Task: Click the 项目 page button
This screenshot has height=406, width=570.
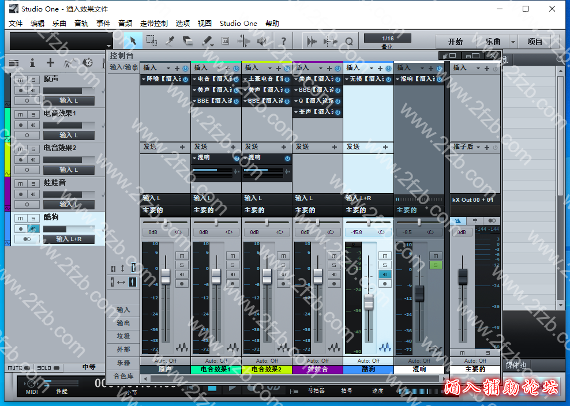Action: tap(534, 42)
